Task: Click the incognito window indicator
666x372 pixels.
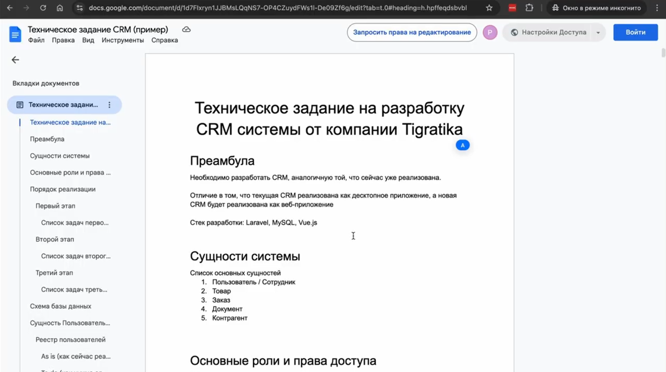Action: coord(597,8)
